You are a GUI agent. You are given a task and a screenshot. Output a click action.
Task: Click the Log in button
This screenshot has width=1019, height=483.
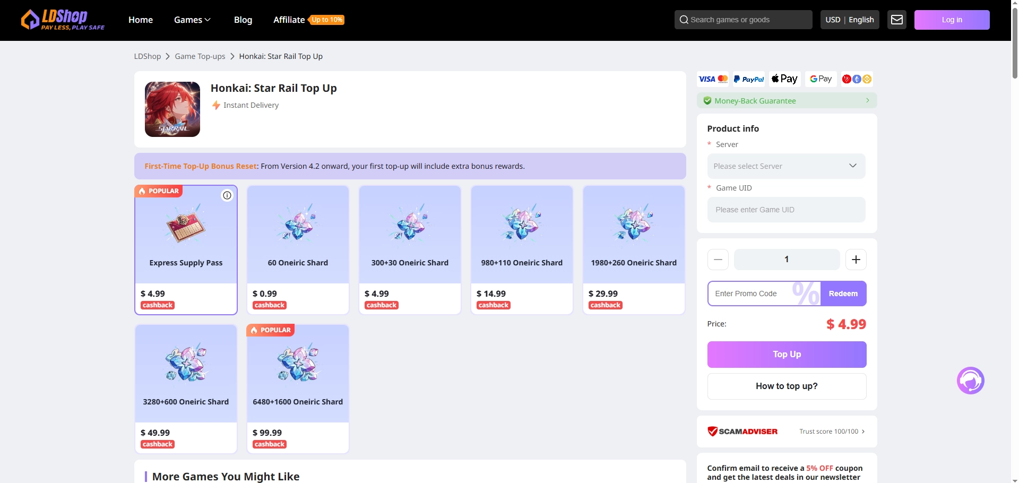(952, 20)
